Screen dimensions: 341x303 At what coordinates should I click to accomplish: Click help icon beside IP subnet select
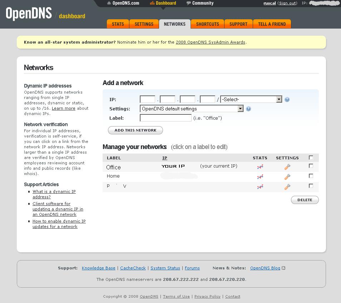point(287,100)
